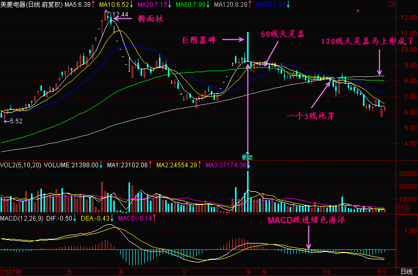Select the MA5:6.38 indicator label
The image size is (418, 276).
point(77,4)
